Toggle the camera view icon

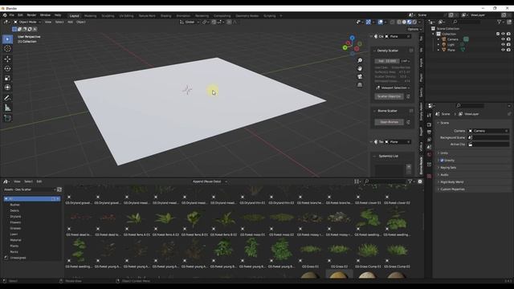pyautogui.click(x=360, y=76)
